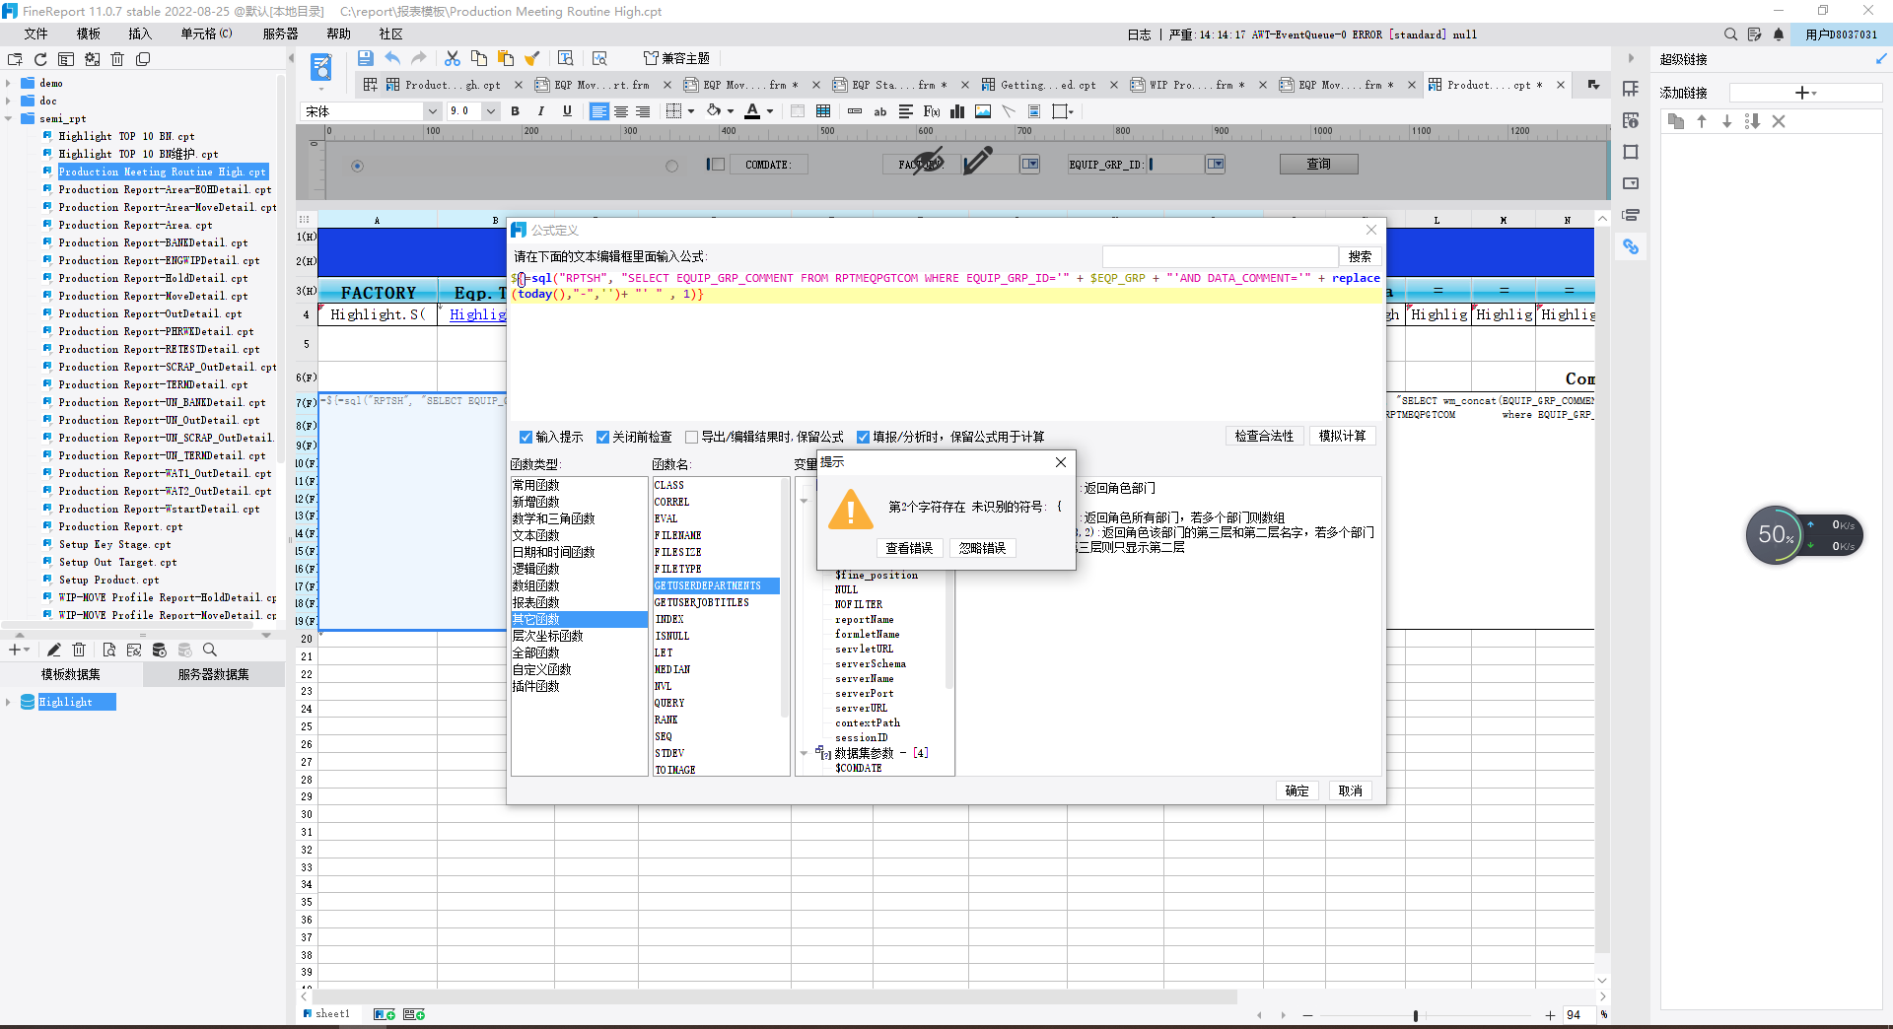Expand the demo folder
Image resolution: width=1893 pixels, height=1029 pixels.
[8, 83]
